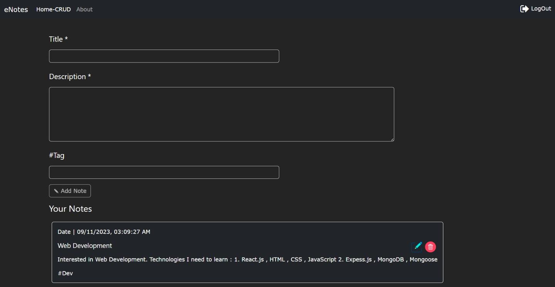Delete the Web Development note with trash icon
The image size is (555, 287).
(x=431, y=247)
